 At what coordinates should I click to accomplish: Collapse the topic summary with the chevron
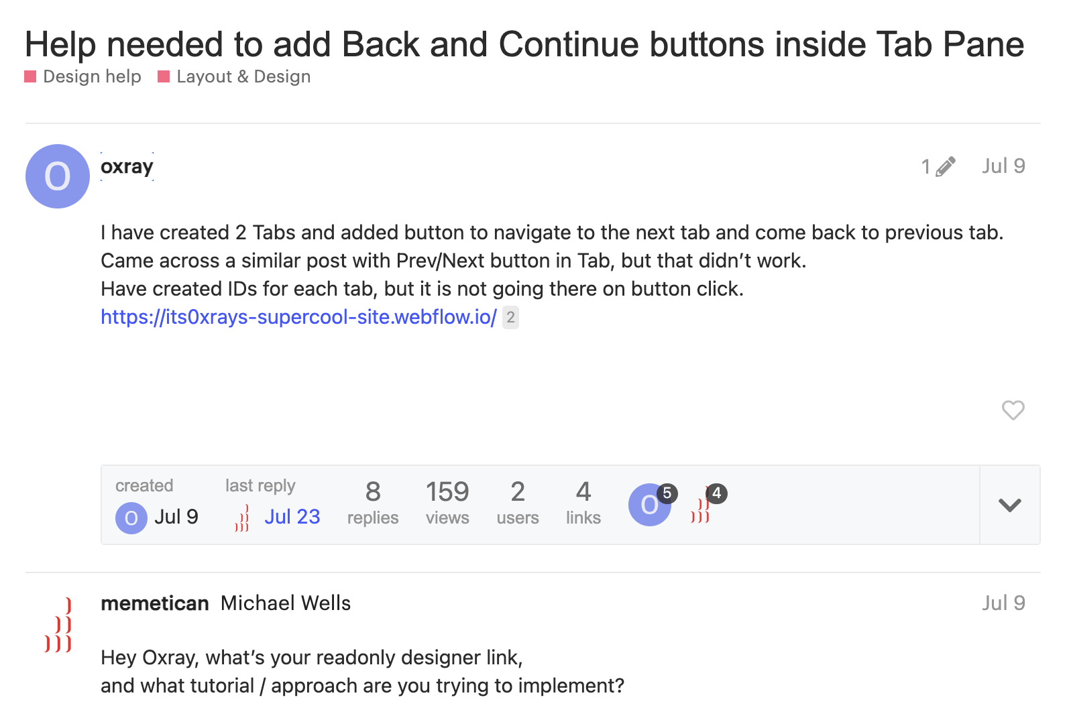coord(1009,505)
